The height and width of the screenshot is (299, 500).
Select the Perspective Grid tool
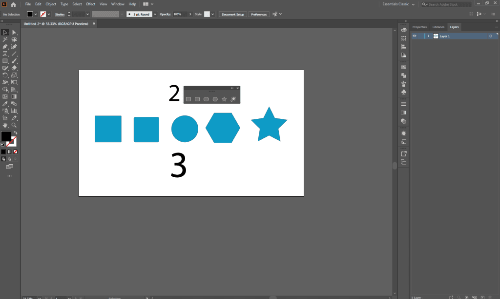coord(14,90)
